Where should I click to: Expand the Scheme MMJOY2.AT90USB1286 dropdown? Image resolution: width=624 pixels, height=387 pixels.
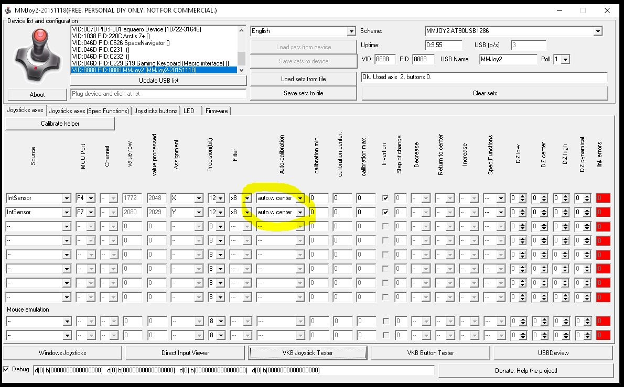pos(598,31)
